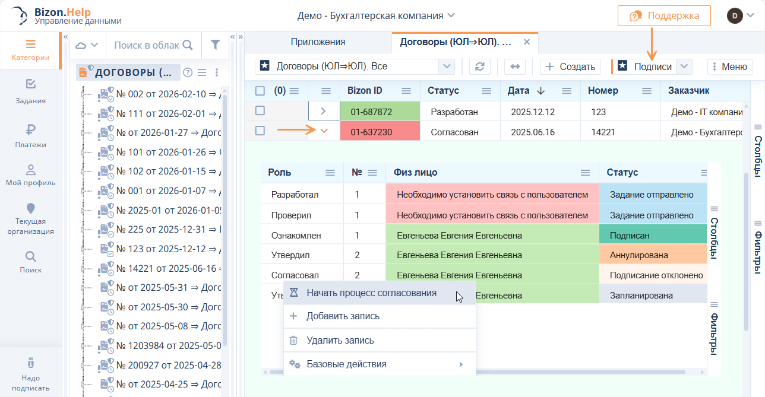Viewport: 765px width, 397px height.
Task: Open Надо подписать in the sidebar
Action: coord(31,374)
